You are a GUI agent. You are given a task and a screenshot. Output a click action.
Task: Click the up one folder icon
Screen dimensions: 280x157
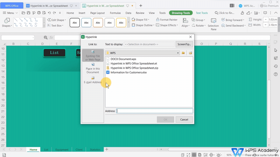coord(183,53)
